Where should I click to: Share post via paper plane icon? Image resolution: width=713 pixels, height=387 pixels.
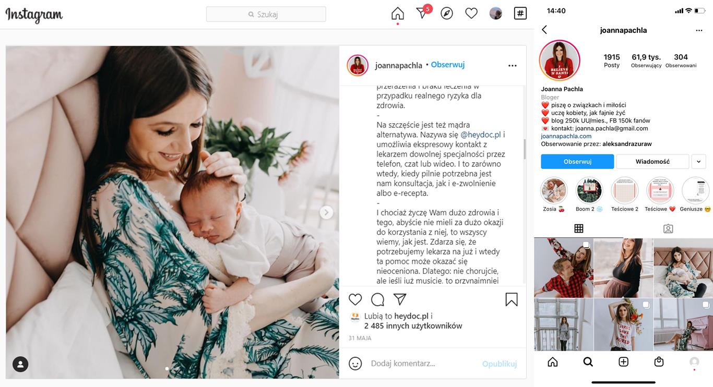[x=400, y=299]
